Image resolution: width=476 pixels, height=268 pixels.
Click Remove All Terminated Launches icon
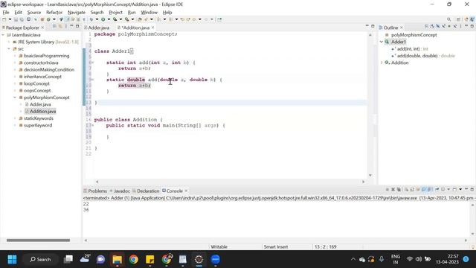click(399, 189)
